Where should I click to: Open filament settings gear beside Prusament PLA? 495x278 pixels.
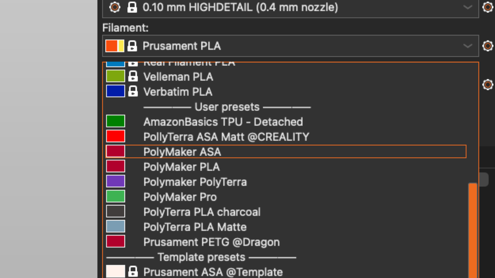[x=488, y=46]
